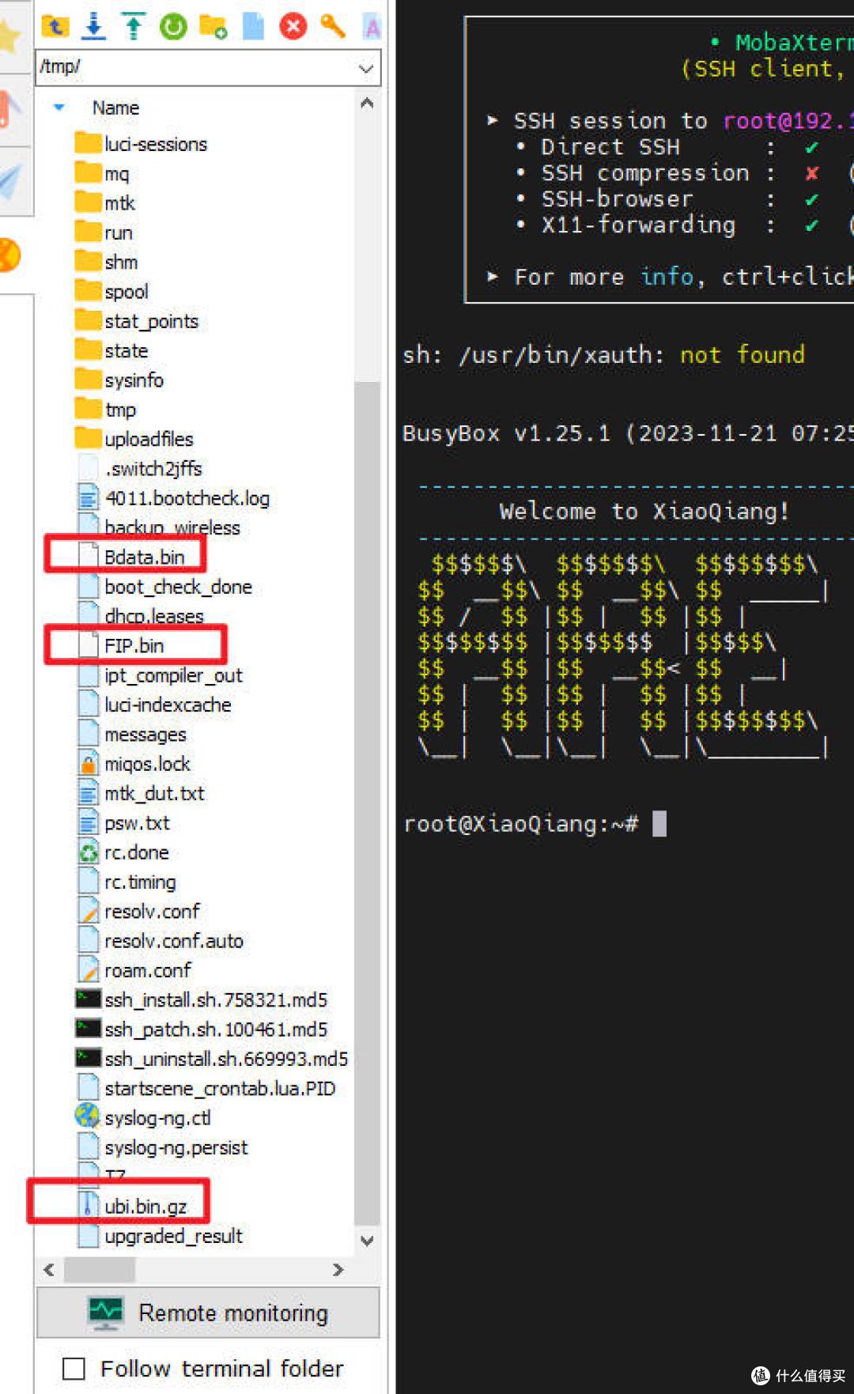Click the vertical scrollbar thumb
854x1394 pixels.
coord(367,803)
